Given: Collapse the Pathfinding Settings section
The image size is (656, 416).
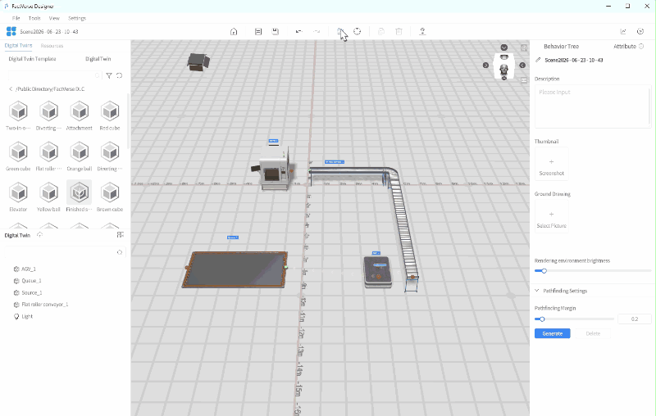Looking at the screenshot, I should [x=537, y=290].
